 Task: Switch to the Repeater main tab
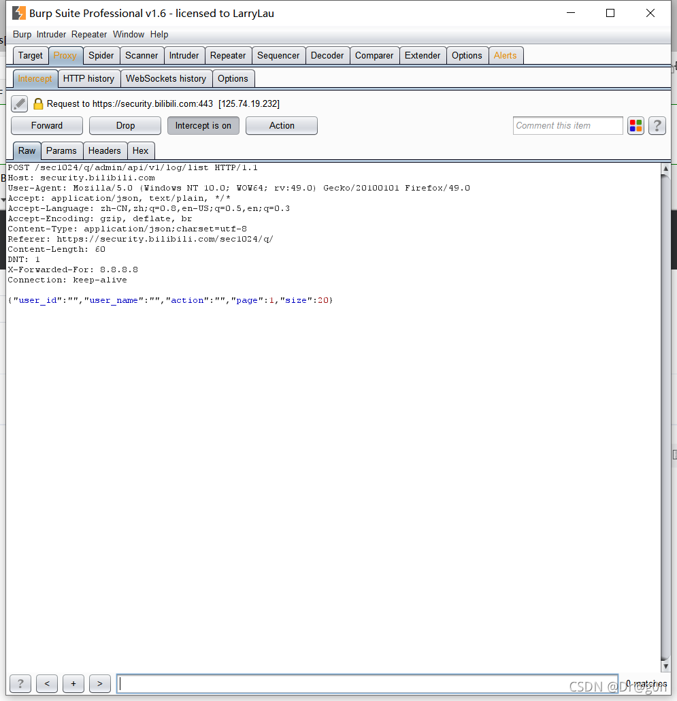click(x=228, y=55)
